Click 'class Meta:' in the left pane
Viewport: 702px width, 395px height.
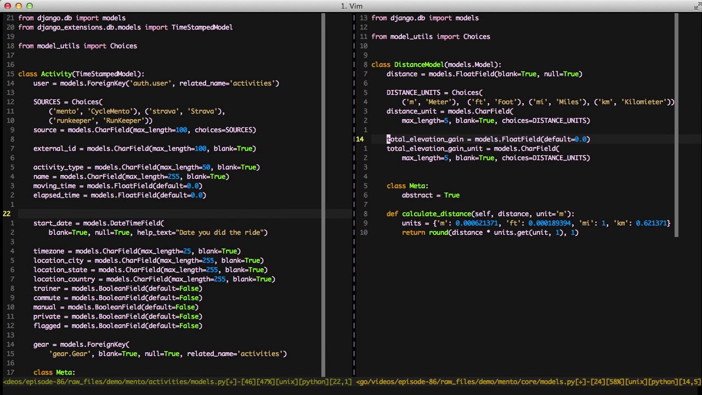pyautogui.click(x=54, y=372)
